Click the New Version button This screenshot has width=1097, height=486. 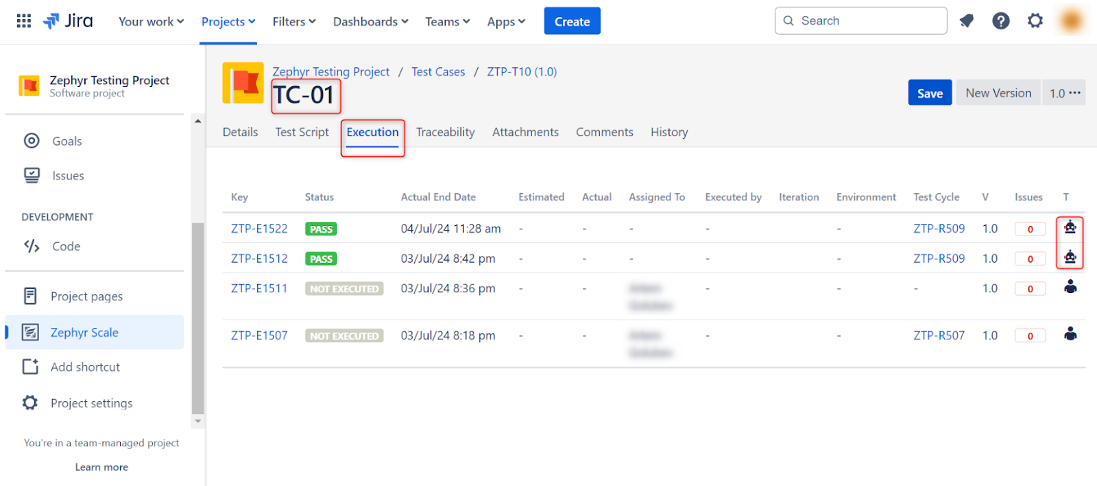(x=998, y=93)
